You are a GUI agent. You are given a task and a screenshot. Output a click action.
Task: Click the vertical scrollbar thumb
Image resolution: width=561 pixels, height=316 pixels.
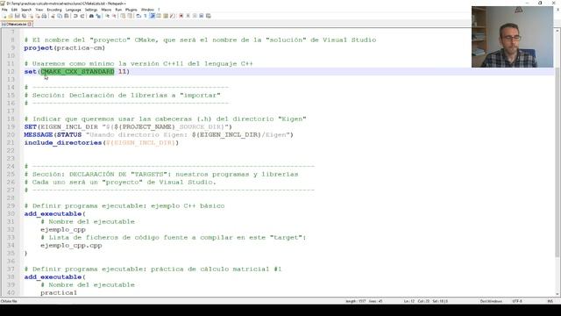click(x=557, y=162)
